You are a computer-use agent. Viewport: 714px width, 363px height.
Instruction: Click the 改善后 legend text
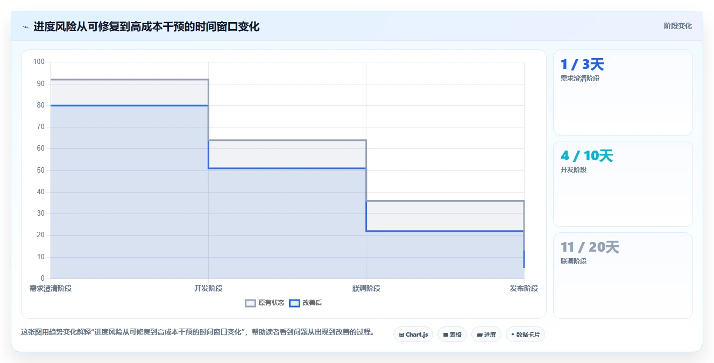point(312,303)
